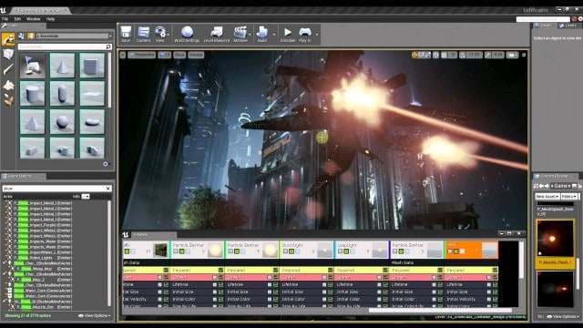The height and width of the screenshot is (328, 583).
Task: Click the Matinee clapperboard icon
Action: (240, 32)
